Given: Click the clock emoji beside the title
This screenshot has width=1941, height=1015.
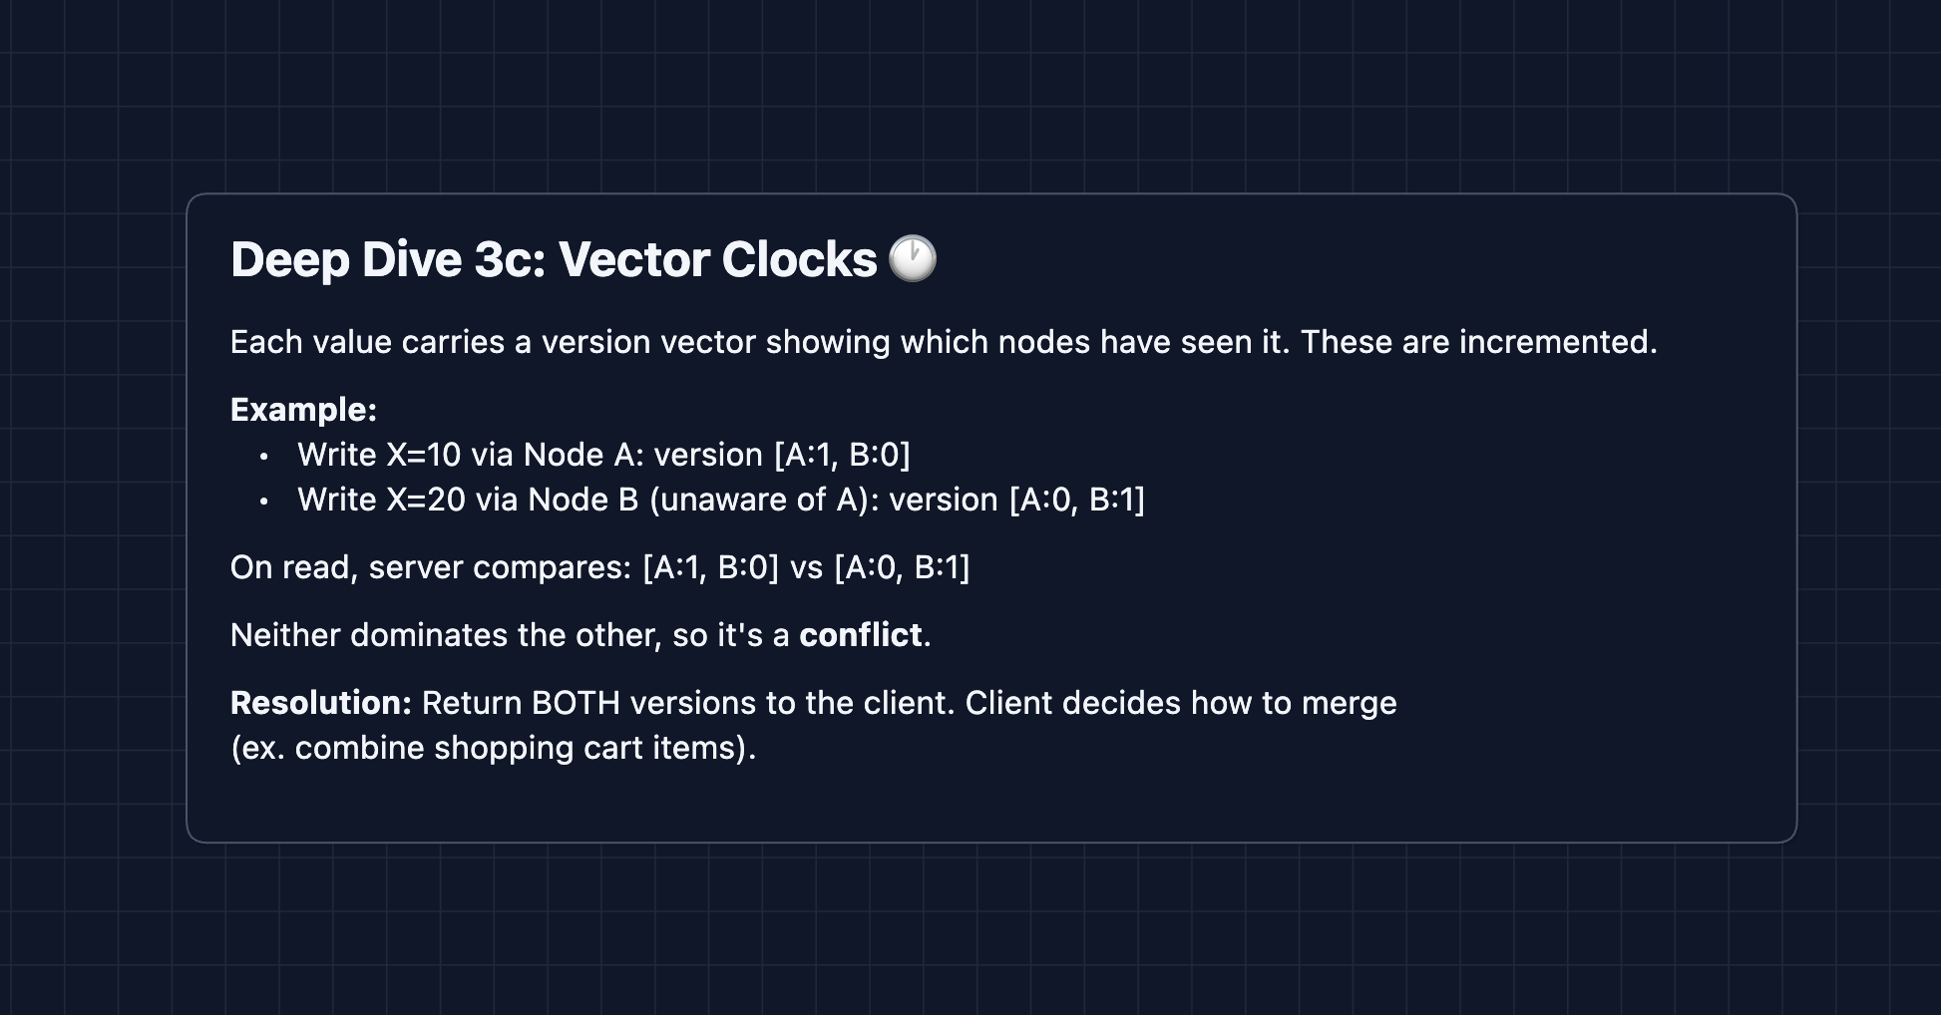Looking at the screenshot, I should tap(912, 259).
